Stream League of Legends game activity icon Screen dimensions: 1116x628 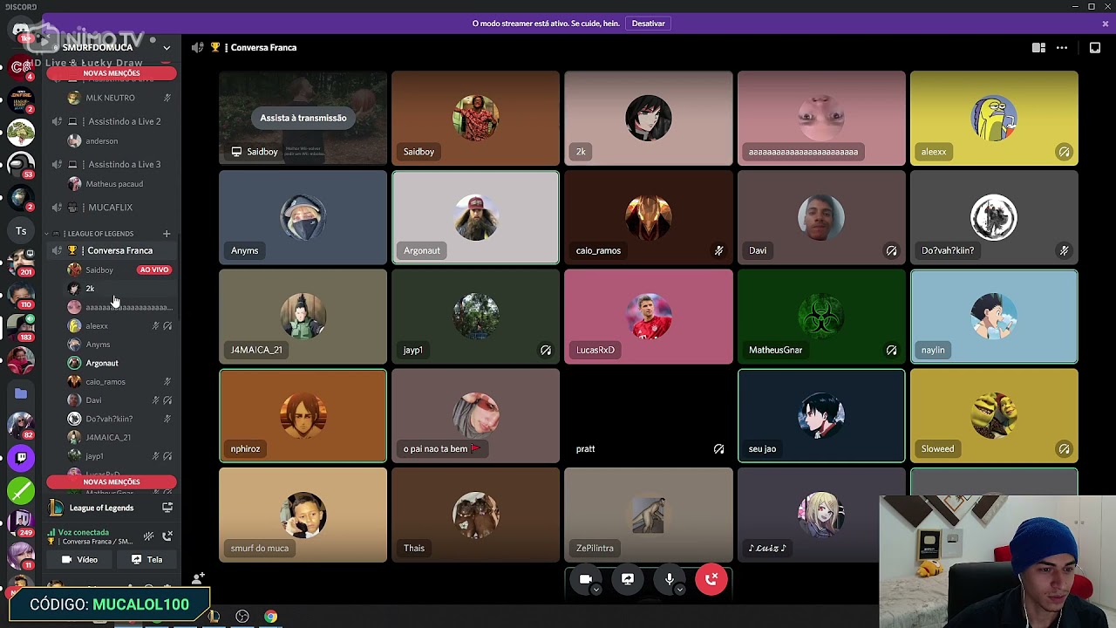point(167,508)
